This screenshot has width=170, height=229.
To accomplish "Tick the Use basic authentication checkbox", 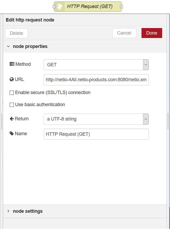I will point(12,105).
